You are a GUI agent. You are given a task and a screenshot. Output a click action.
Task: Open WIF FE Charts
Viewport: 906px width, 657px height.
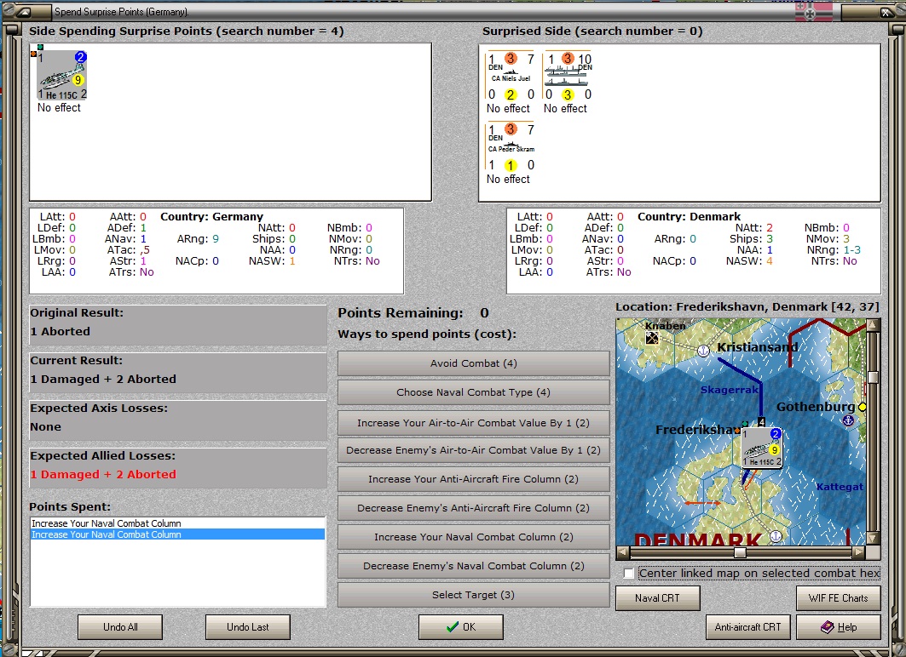838,598
